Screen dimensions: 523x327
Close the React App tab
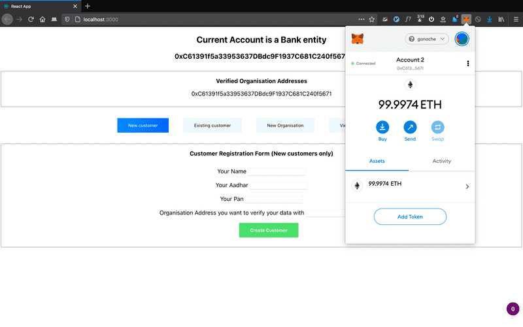[75, 6]
